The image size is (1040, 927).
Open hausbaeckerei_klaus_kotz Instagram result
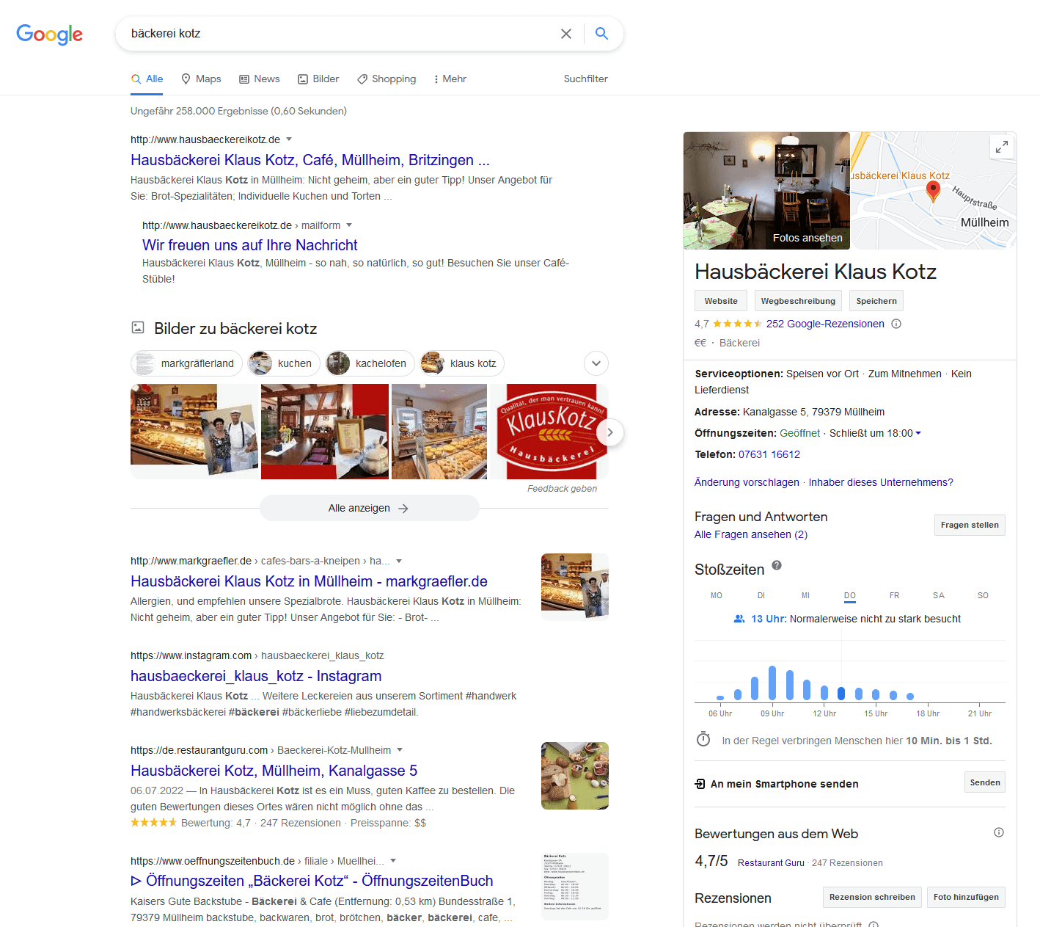pyautogui.click(x=256, y=676)
